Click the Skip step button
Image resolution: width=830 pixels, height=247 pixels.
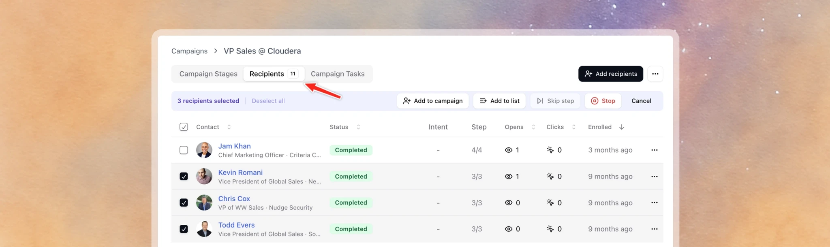pyautogui.click(x=555, y=101)
